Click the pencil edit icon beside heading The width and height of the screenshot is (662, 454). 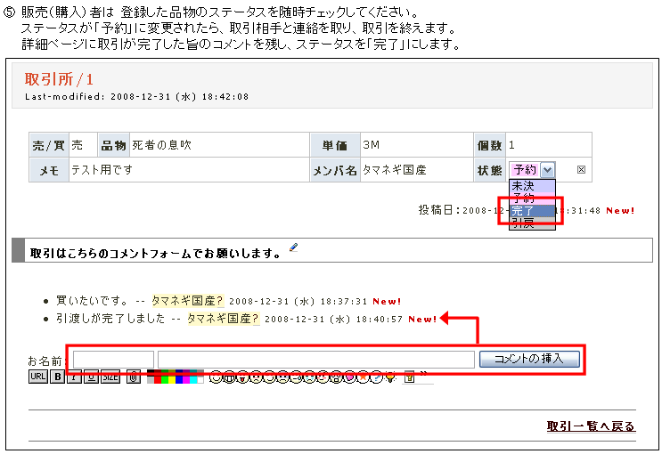click(294, 248)
